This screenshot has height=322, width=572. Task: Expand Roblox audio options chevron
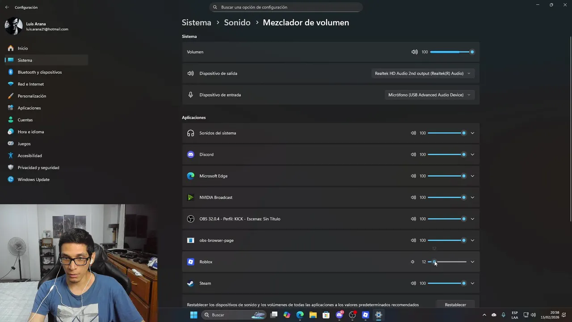(472, 262)
